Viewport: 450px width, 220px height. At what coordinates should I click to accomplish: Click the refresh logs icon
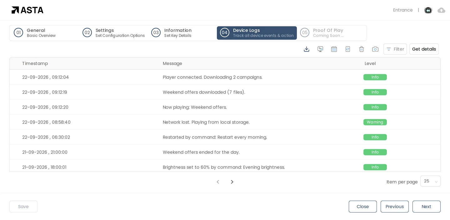(348, 49)
